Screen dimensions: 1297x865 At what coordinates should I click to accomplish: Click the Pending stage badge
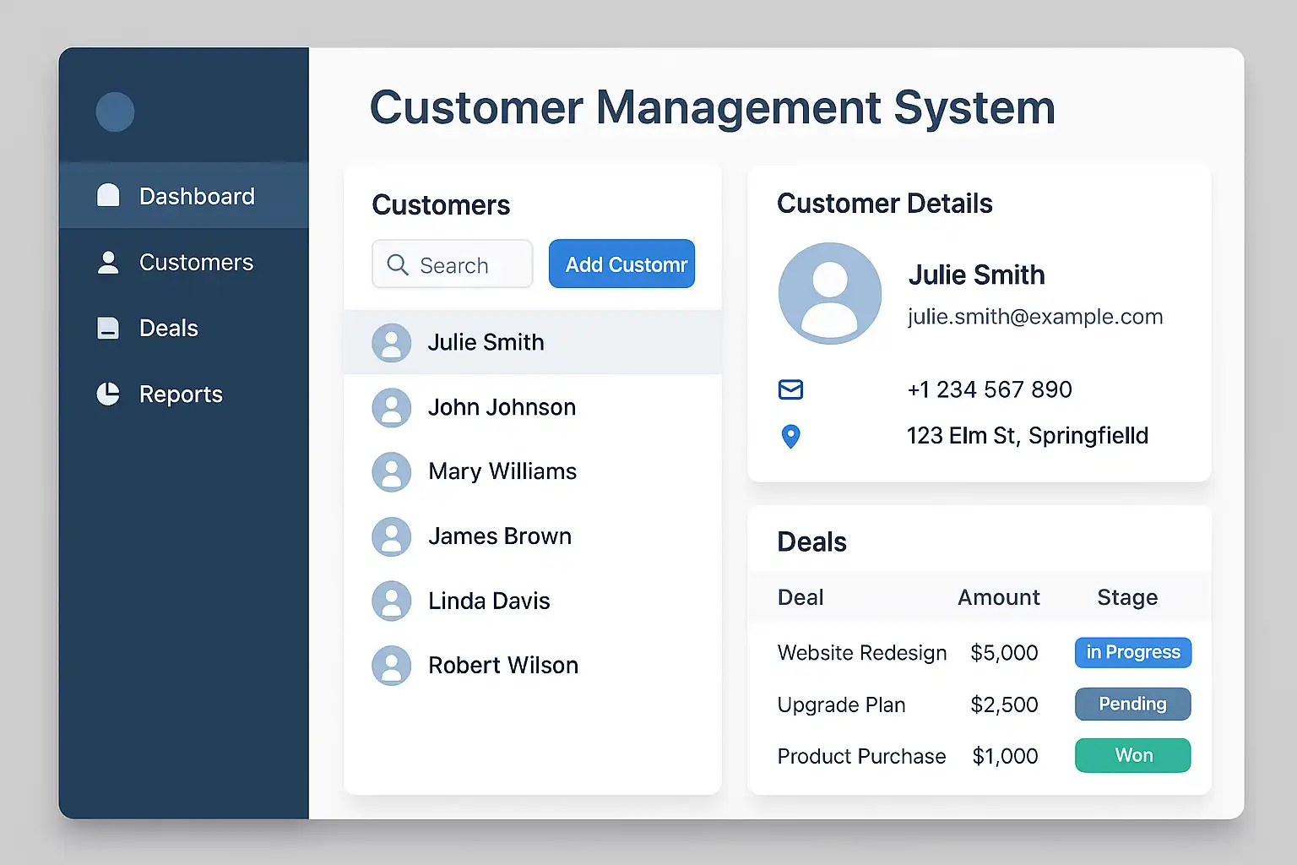pyautogui.click(x=1132, y=704)
